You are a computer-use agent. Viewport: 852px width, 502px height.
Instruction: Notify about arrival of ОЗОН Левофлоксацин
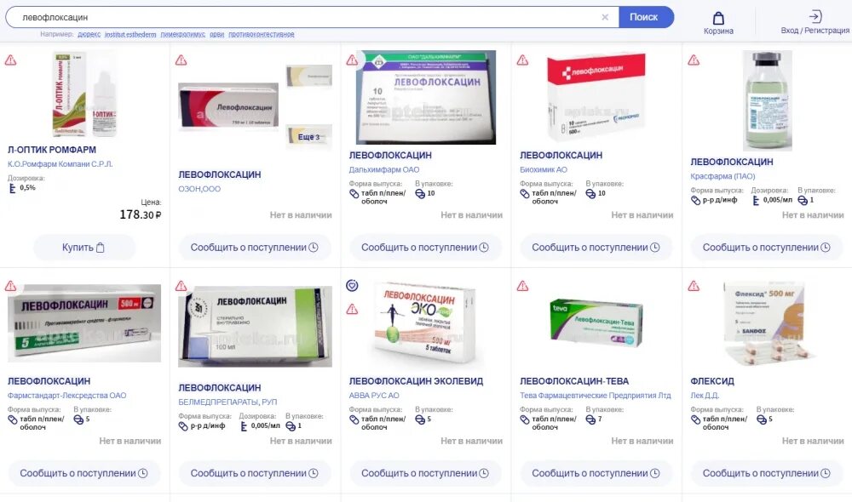coord(254,248)
